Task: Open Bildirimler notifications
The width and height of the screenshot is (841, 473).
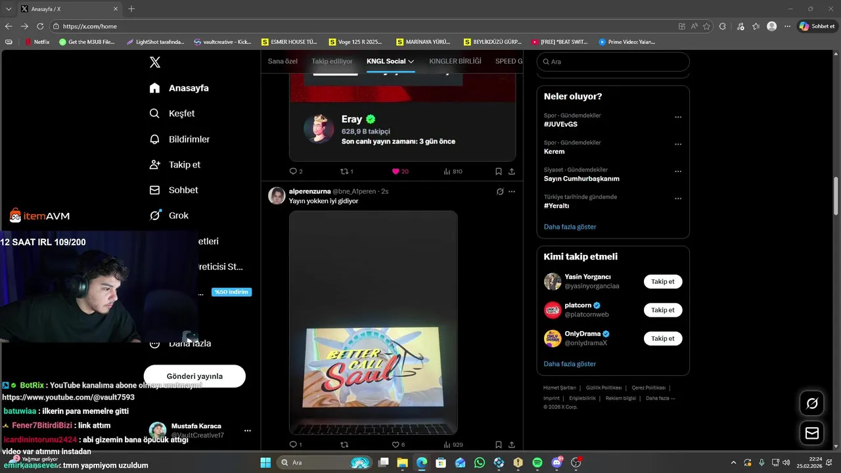Action: (180, 139)
